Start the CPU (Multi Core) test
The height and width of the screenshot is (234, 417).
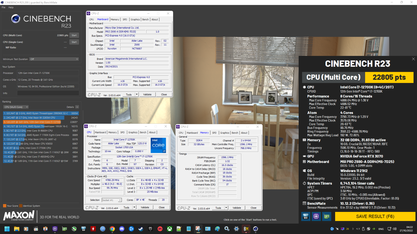74,35
